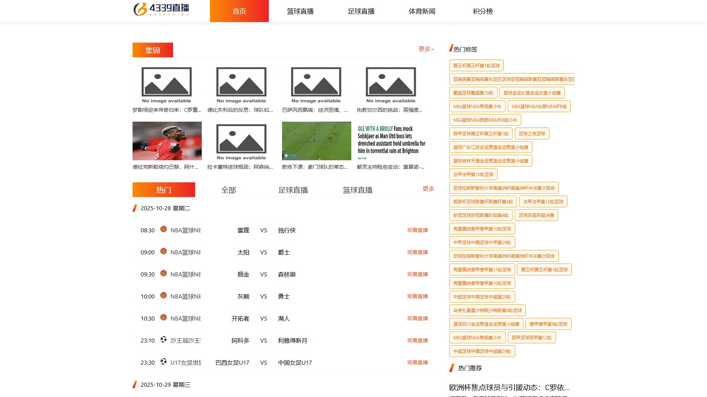Image resolution: width=707 pixels, height=397 pixels.
Task: Select the 法甲法甲第10轮足球 tag
Action: tap(473, 175)
